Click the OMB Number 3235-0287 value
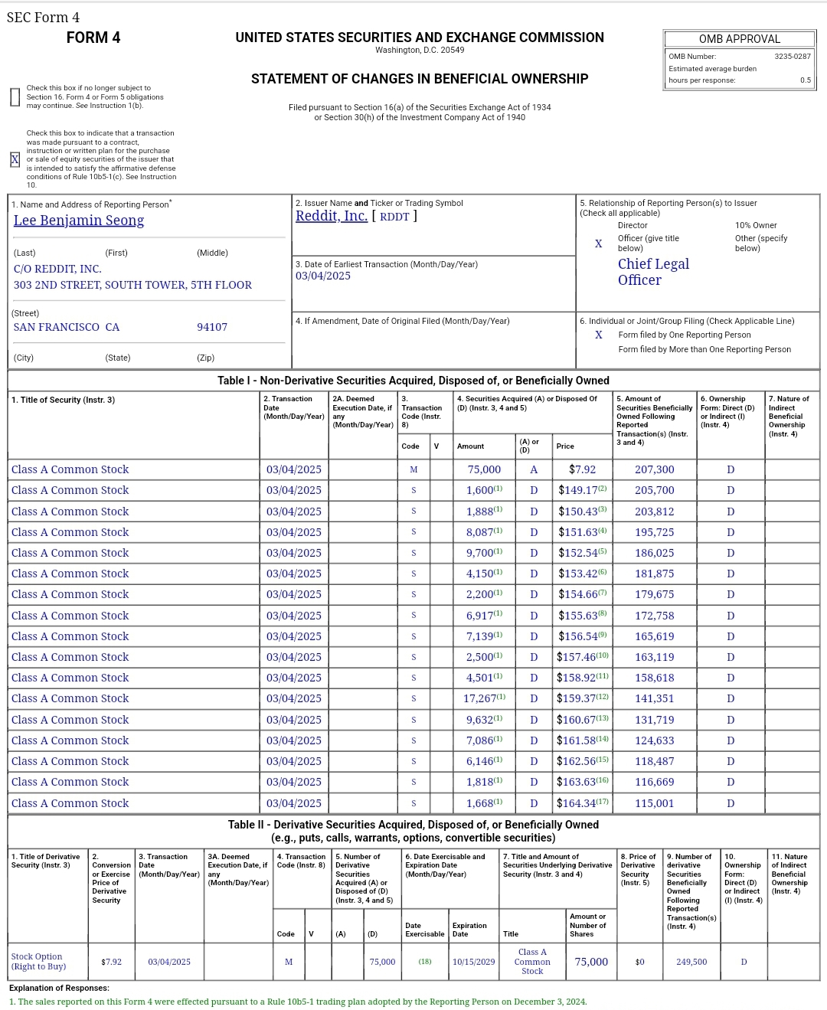 point(793,57)
